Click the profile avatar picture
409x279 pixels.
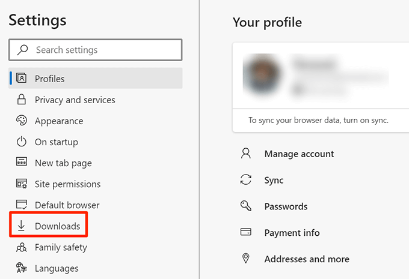[x=259, y=76]
